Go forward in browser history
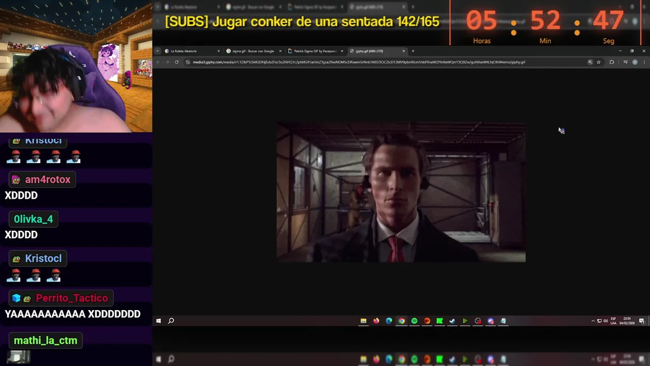The height and width of the screenshot is (366, 650). click(x=167, y=62)
